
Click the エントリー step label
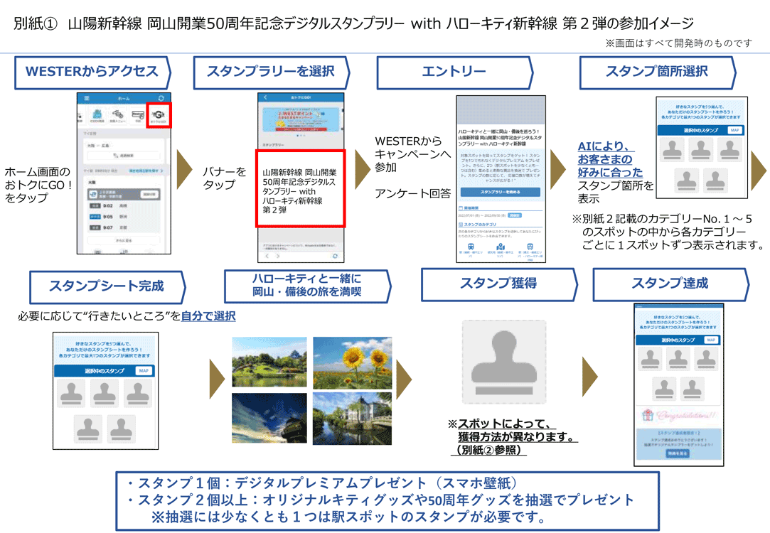coord(455,72)
